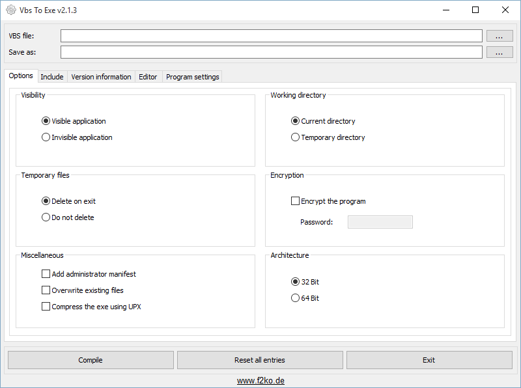Select the Invisible application option
Viewport: 521px width, 388px height.
46,137
